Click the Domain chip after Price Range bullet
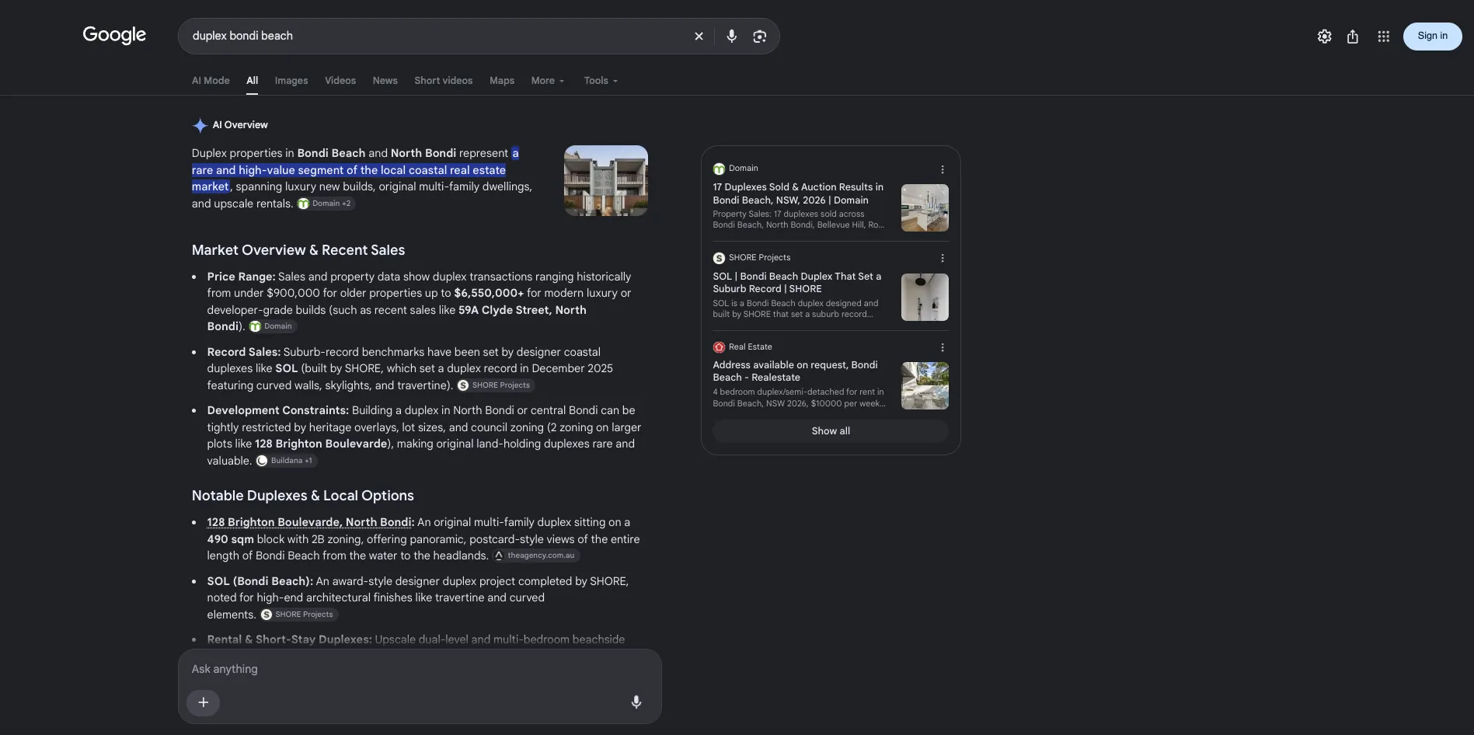The height and width of the screenshot is (735, 1474). 272,326
